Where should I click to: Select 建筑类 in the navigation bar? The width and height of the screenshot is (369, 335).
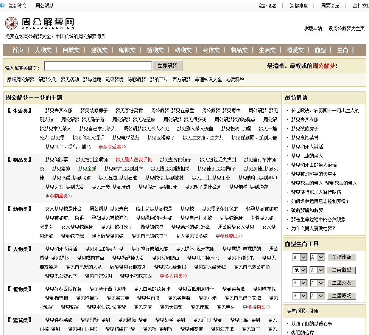coord(99,50)
